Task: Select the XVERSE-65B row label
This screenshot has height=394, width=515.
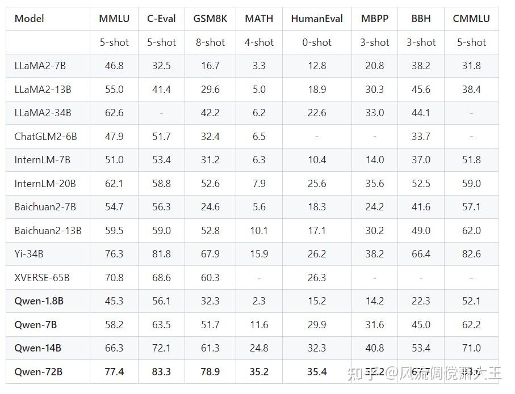Action: (42, 278)
